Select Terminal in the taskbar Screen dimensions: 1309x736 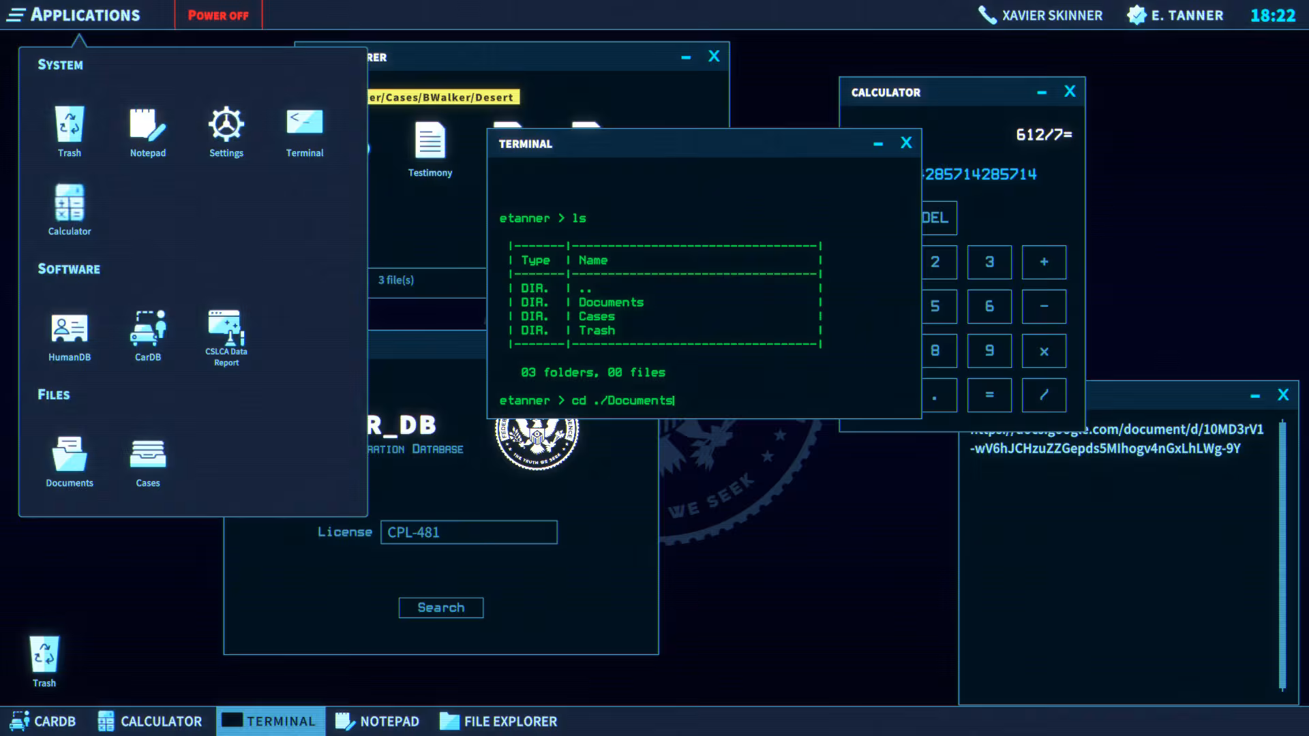(271, 721)
